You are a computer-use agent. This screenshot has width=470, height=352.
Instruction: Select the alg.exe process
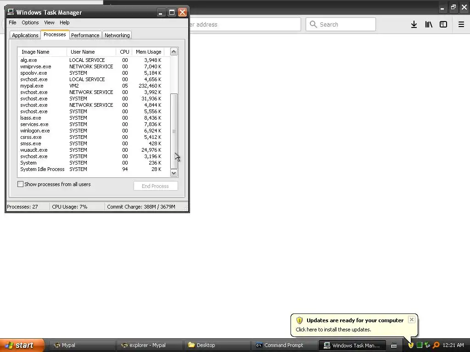(x=91, y=60)
